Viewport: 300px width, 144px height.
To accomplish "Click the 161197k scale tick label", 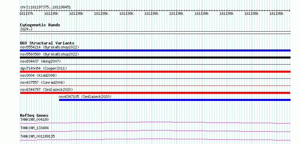I will (x=27, y=13).
